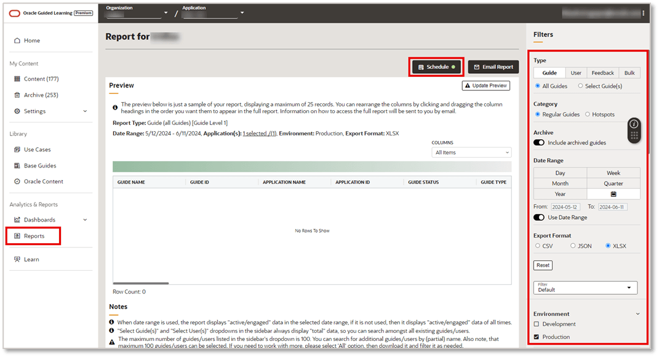Toggle the Use Date Range switch
659x357 pixels.
539,217
